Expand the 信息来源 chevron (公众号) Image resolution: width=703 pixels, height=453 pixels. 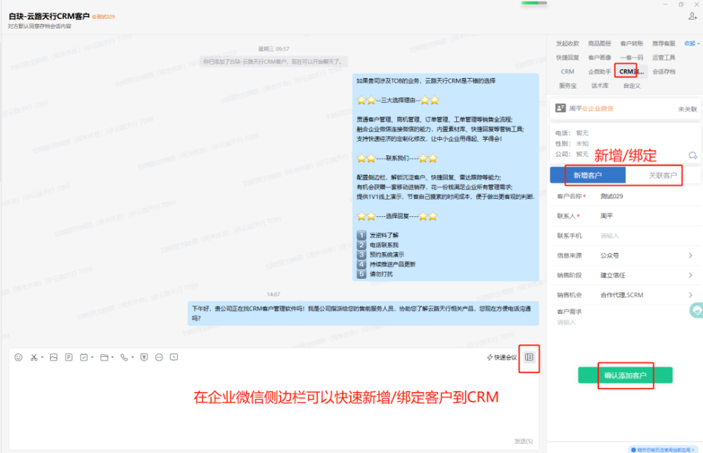(x=690, y=256)
